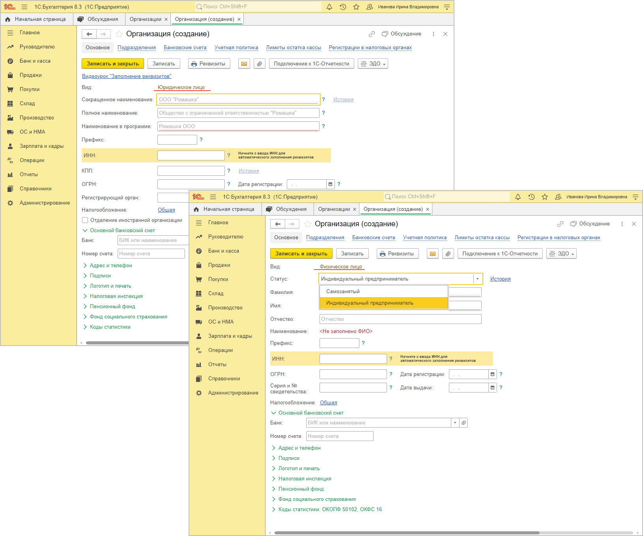Toggle Отделение иностранной организации checkbox
The height and width of the screenshot is (536, 643).
tap(85, 220)
